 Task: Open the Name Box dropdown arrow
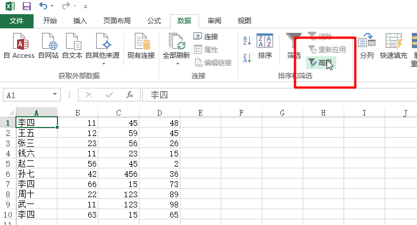coord(55,94)
